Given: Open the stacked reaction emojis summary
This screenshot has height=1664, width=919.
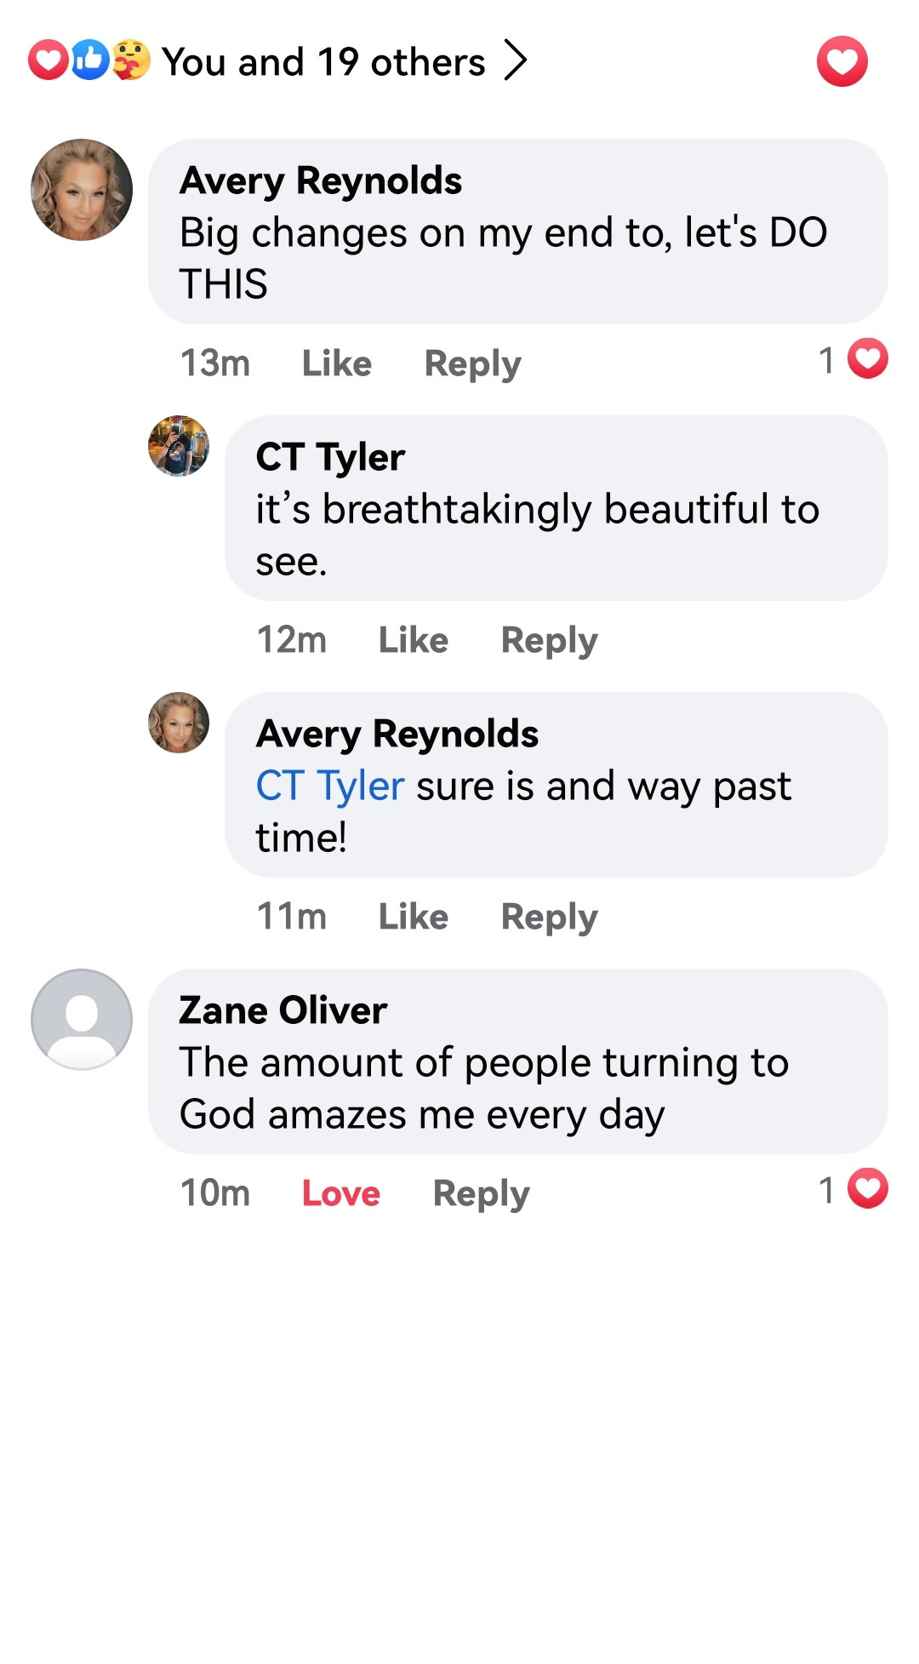Looking at the screenshot, I should 89,60.
